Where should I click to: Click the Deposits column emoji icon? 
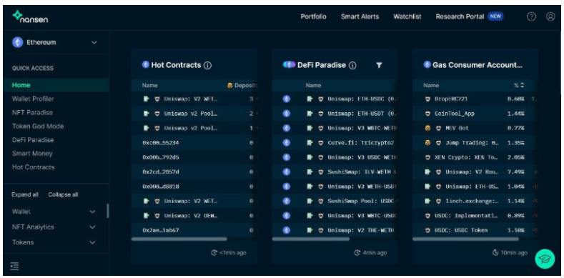pyautogui.click(x=230, y=86)
